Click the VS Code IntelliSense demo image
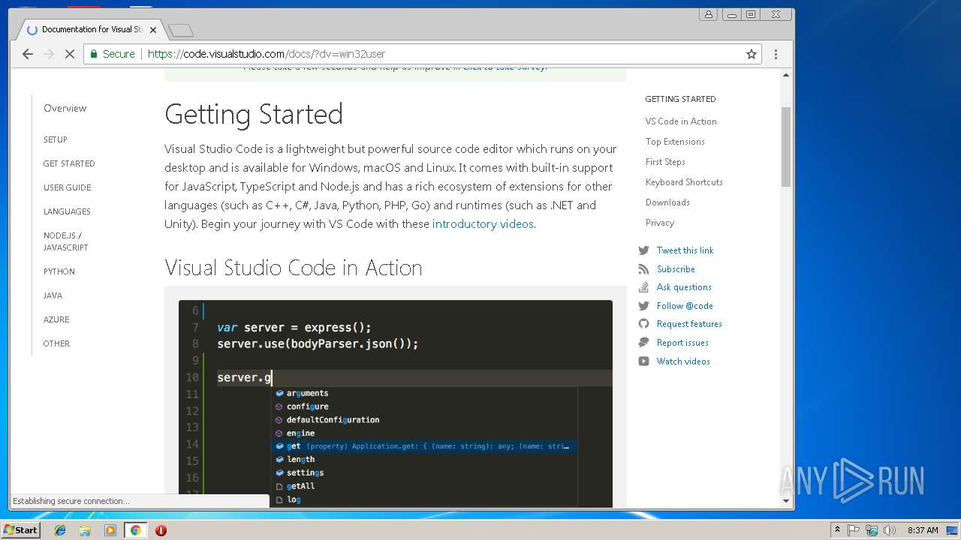The height and width of the screenshot is (540, 961). point(396,403)
